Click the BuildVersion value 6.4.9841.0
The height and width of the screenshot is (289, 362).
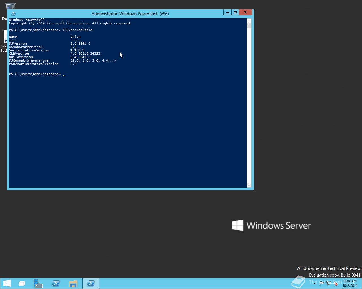coord(80,57)
